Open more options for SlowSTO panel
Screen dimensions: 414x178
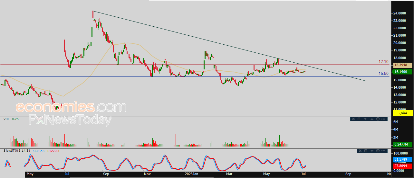click(383, 151)
